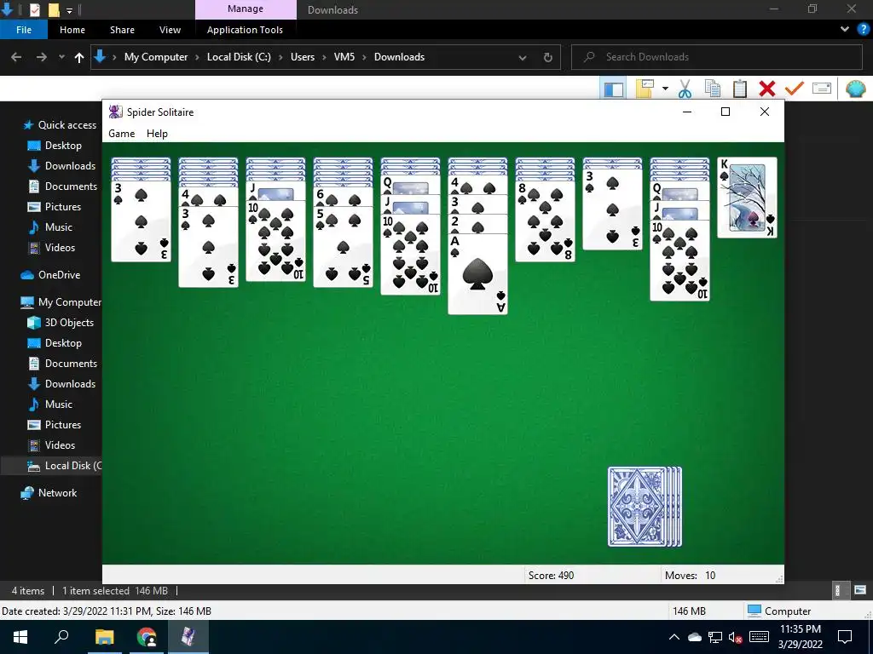Open the Application Tools tab
Screen dimensions: 873x654
(245, 30)
